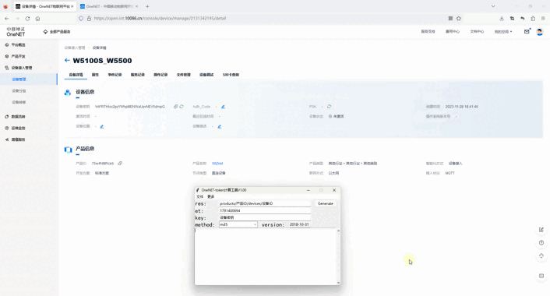Switch to the 事件记录 tab
550x296 pixels.
click(x=115, y=75)
